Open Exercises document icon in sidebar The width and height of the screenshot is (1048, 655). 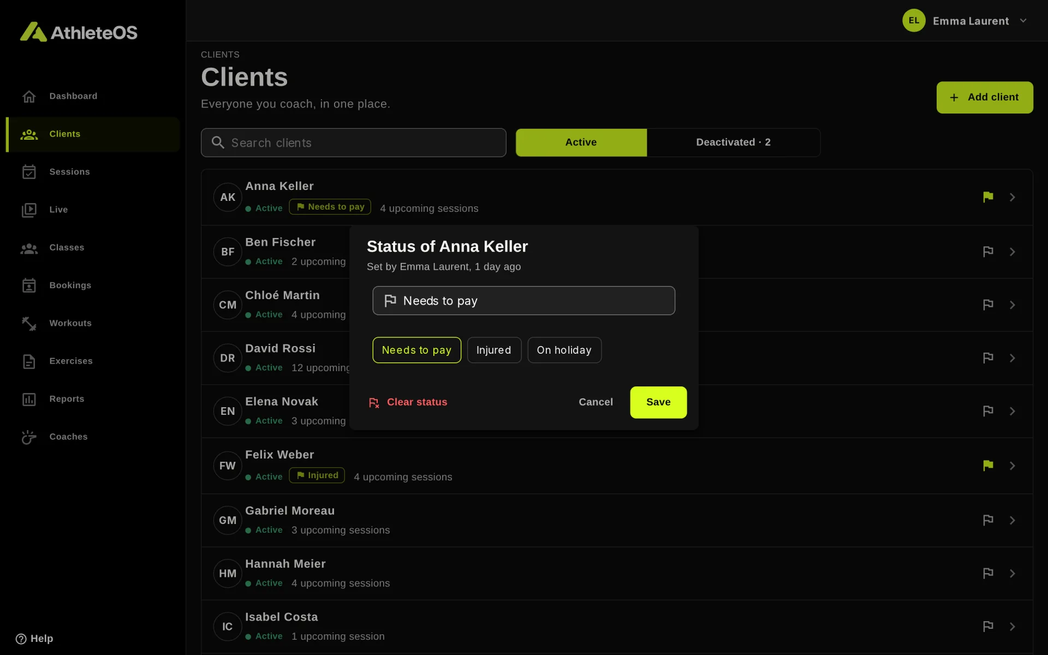click(29, 361)
